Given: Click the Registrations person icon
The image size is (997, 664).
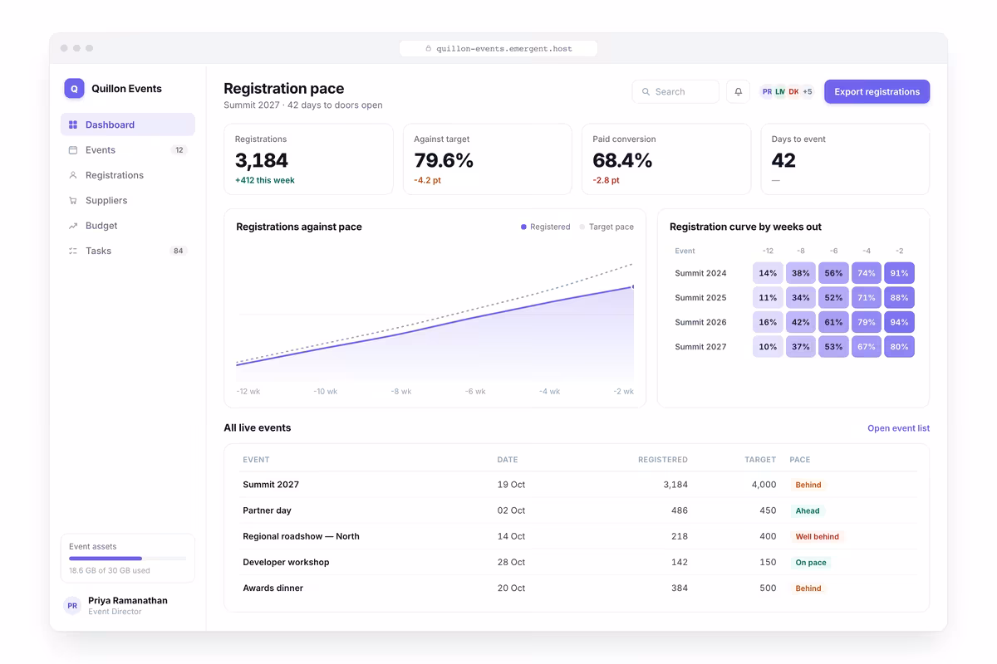Looking at the screenshot, I should [x=73, y=175].
